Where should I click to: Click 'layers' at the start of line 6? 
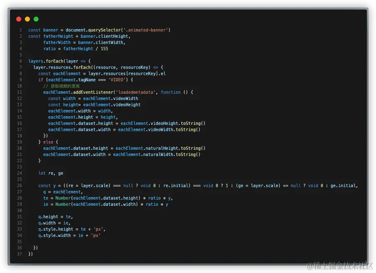click(36, 61)
